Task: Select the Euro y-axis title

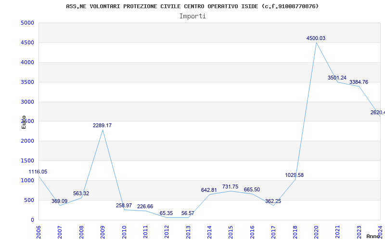Action: 24,121
